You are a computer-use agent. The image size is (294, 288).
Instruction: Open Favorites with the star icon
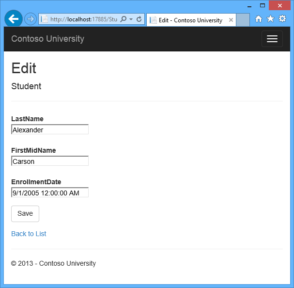pyautogui.click(x=270, y=19)
